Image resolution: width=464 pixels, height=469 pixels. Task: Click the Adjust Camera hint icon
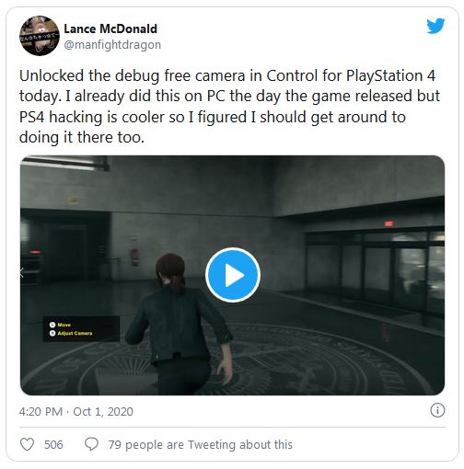click(52, 333)
